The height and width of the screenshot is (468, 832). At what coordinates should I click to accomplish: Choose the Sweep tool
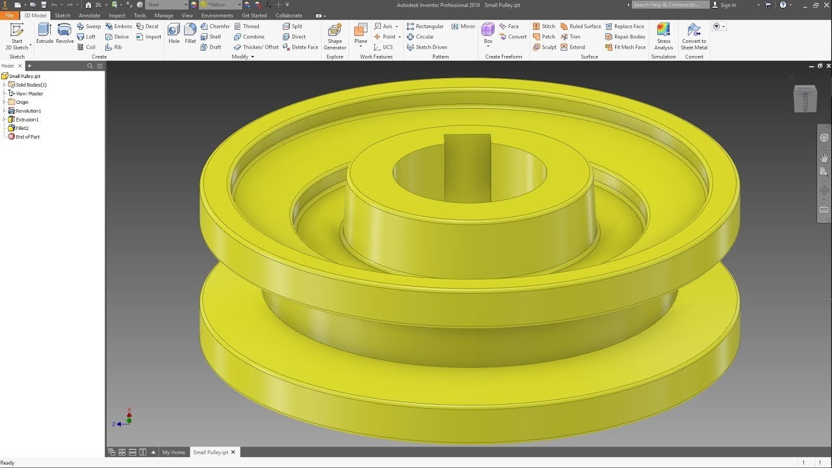tap(89, 27)
